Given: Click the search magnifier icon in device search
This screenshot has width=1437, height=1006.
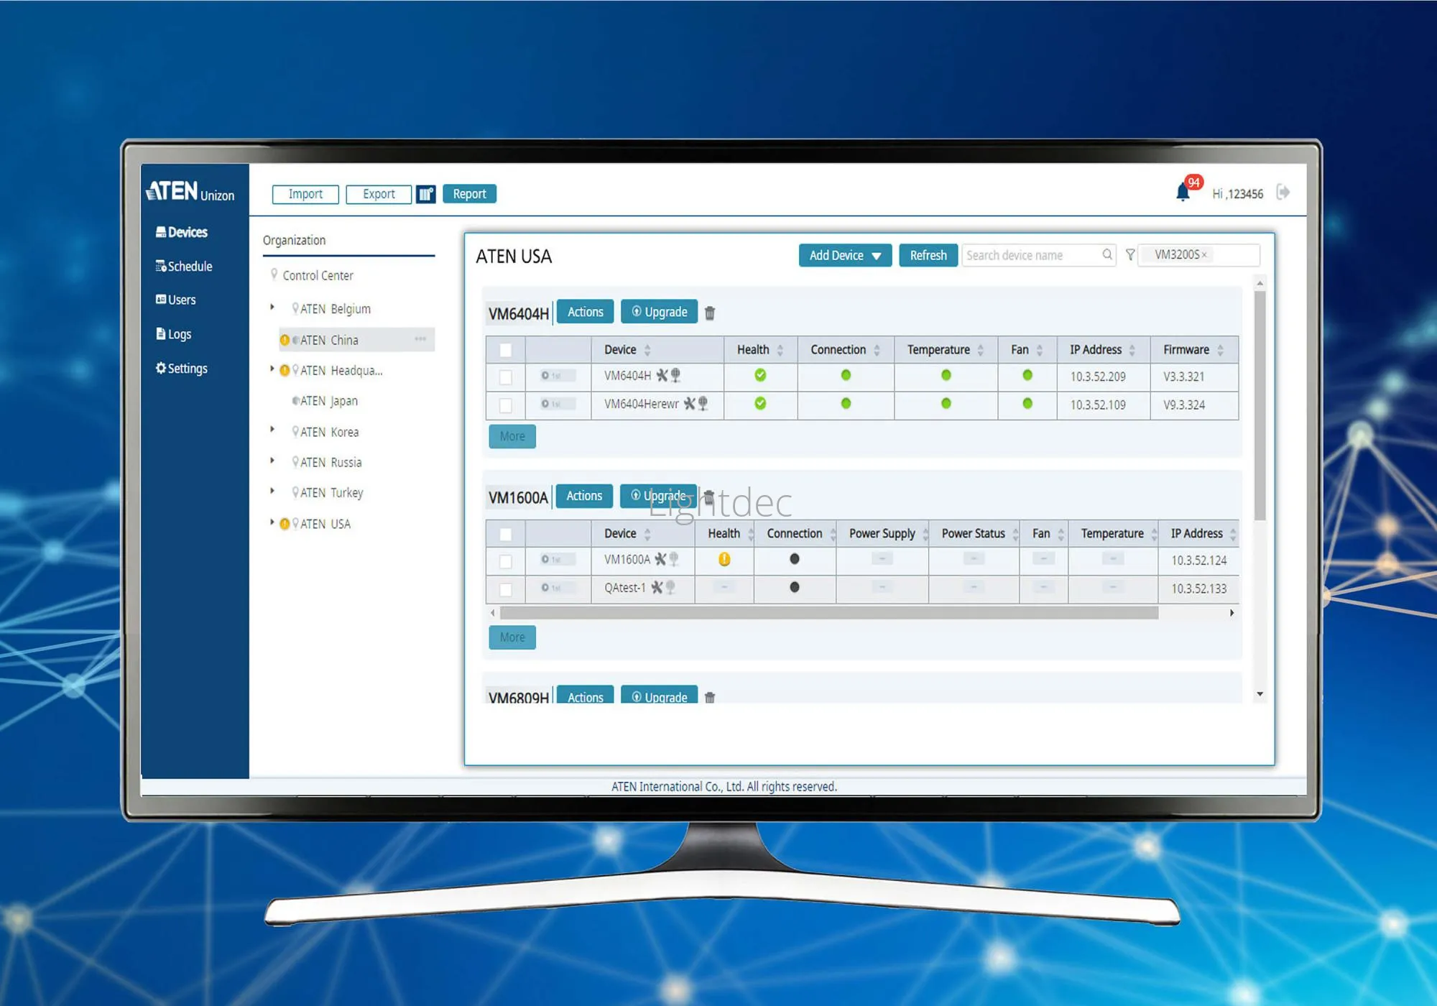Looking at the screenshot, I should pyautogui.click(x=1107, y=254).
